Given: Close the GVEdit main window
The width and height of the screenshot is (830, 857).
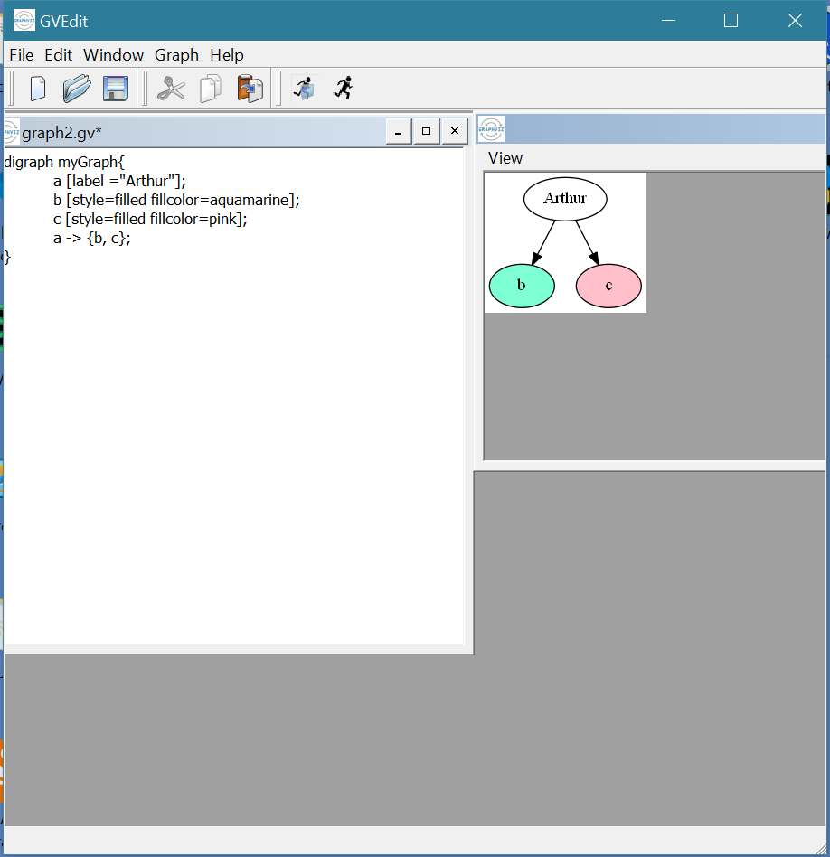Looking at the screenshot, I should click(795, 21).
